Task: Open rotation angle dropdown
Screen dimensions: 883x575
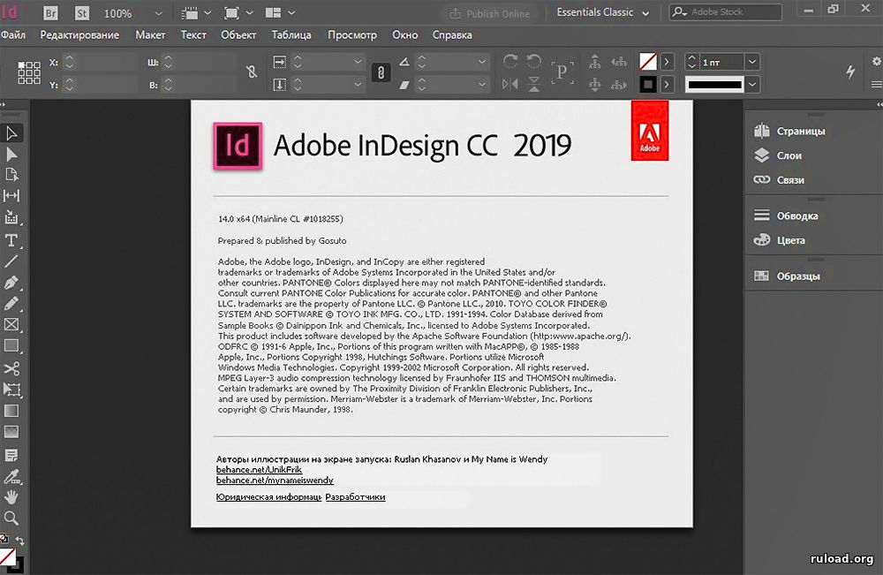Action: [x=481, y=61]
